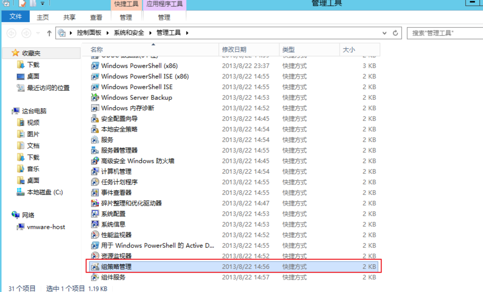Select the 计算机管理 icon
The width and height of the screenshot is (483, 292).
pyautogui.click(x=95, y=172)
